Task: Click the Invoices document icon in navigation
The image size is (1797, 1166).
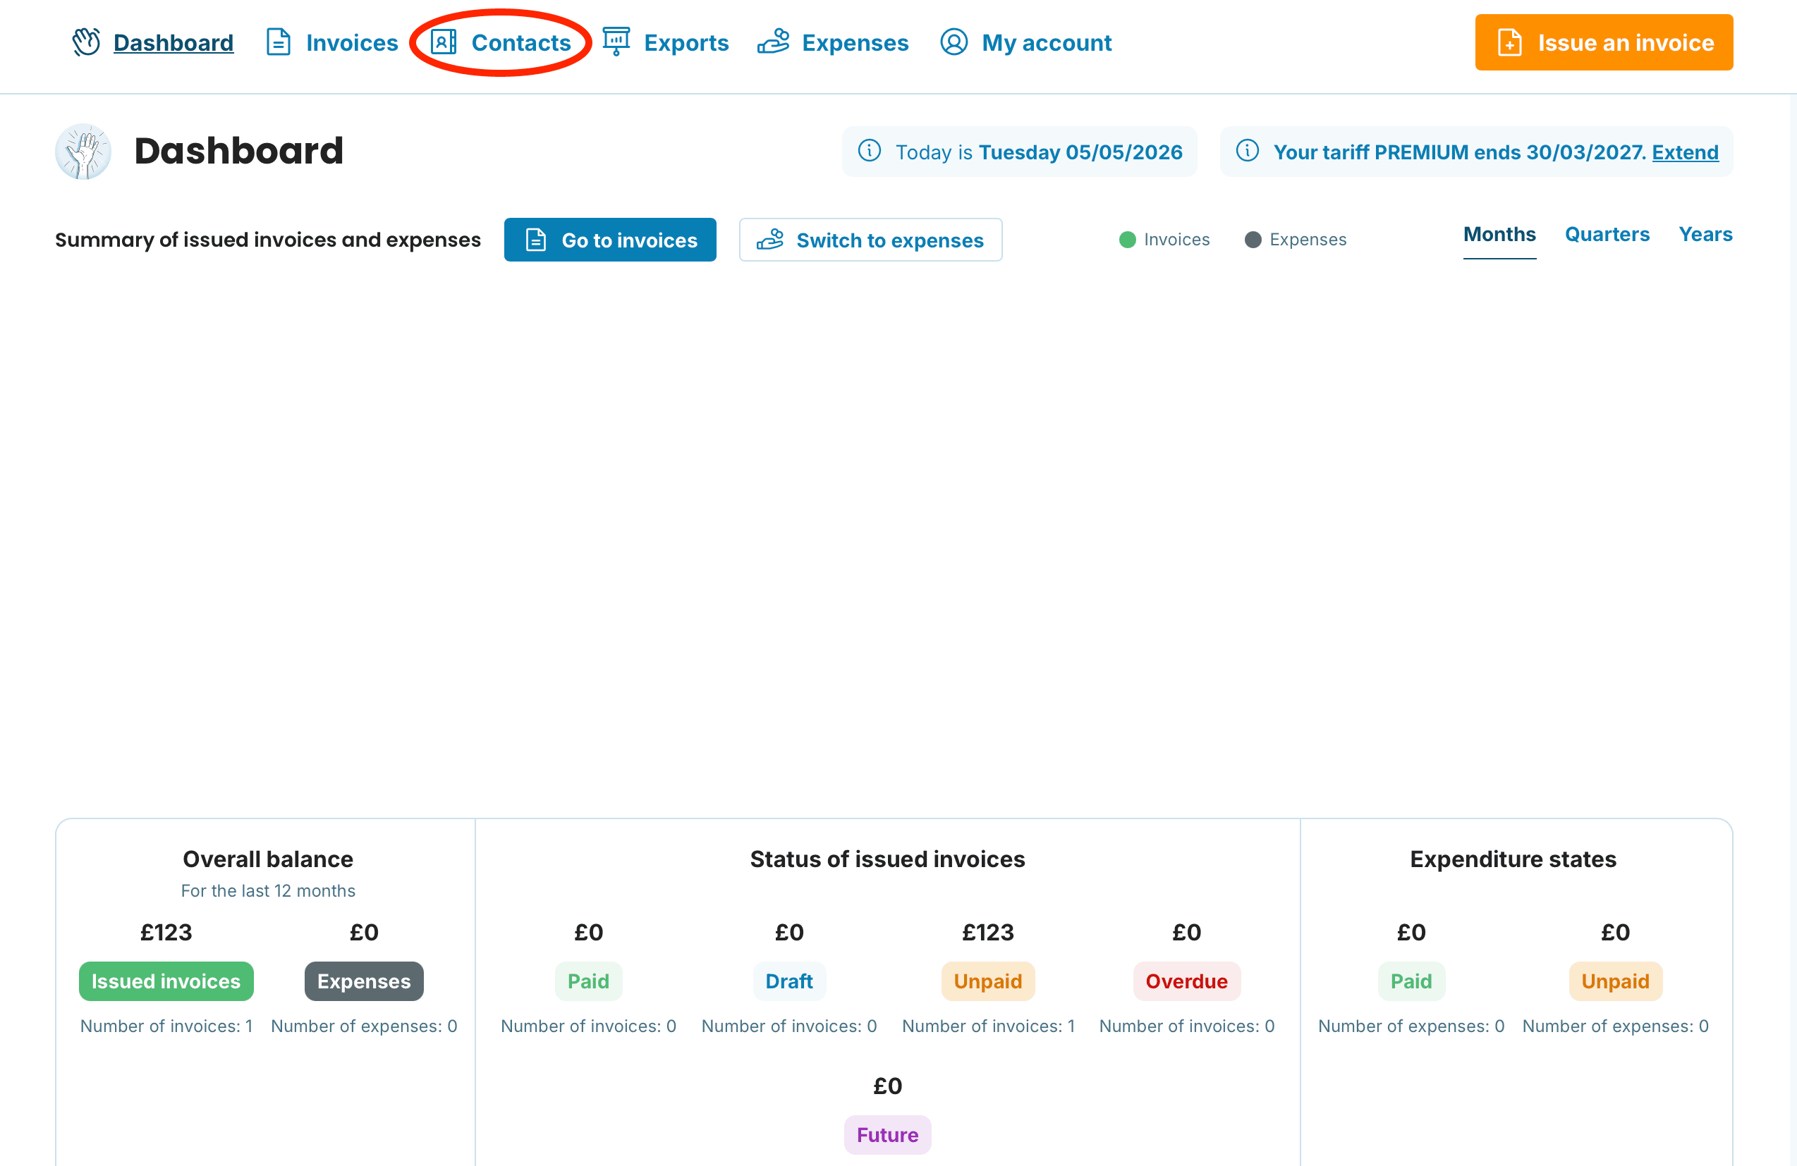Action: [279, 42]
